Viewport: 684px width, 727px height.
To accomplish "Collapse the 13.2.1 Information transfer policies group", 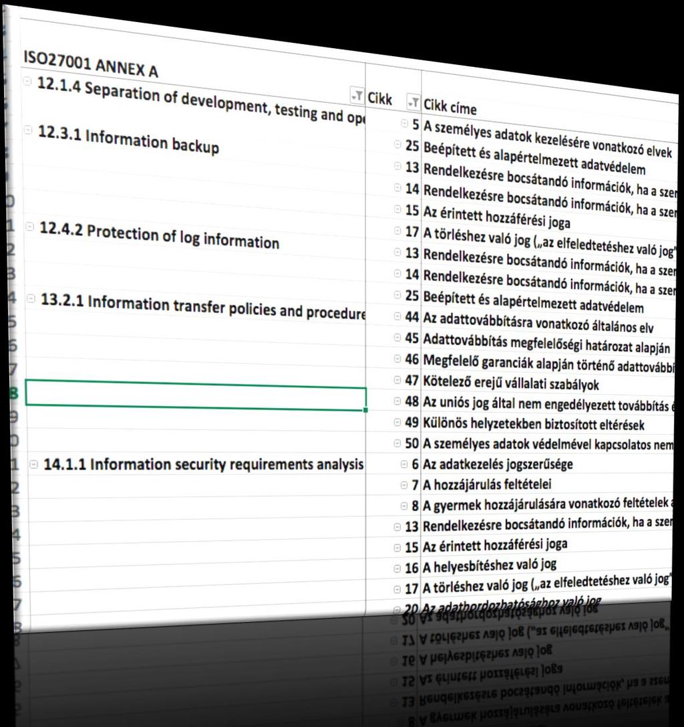I will click(31, 298).
